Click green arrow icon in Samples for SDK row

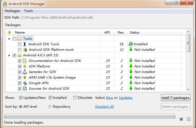(x=131, y=72)
